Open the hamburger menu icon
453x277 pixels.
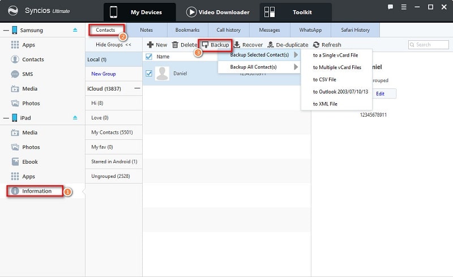tap(404, 7)
